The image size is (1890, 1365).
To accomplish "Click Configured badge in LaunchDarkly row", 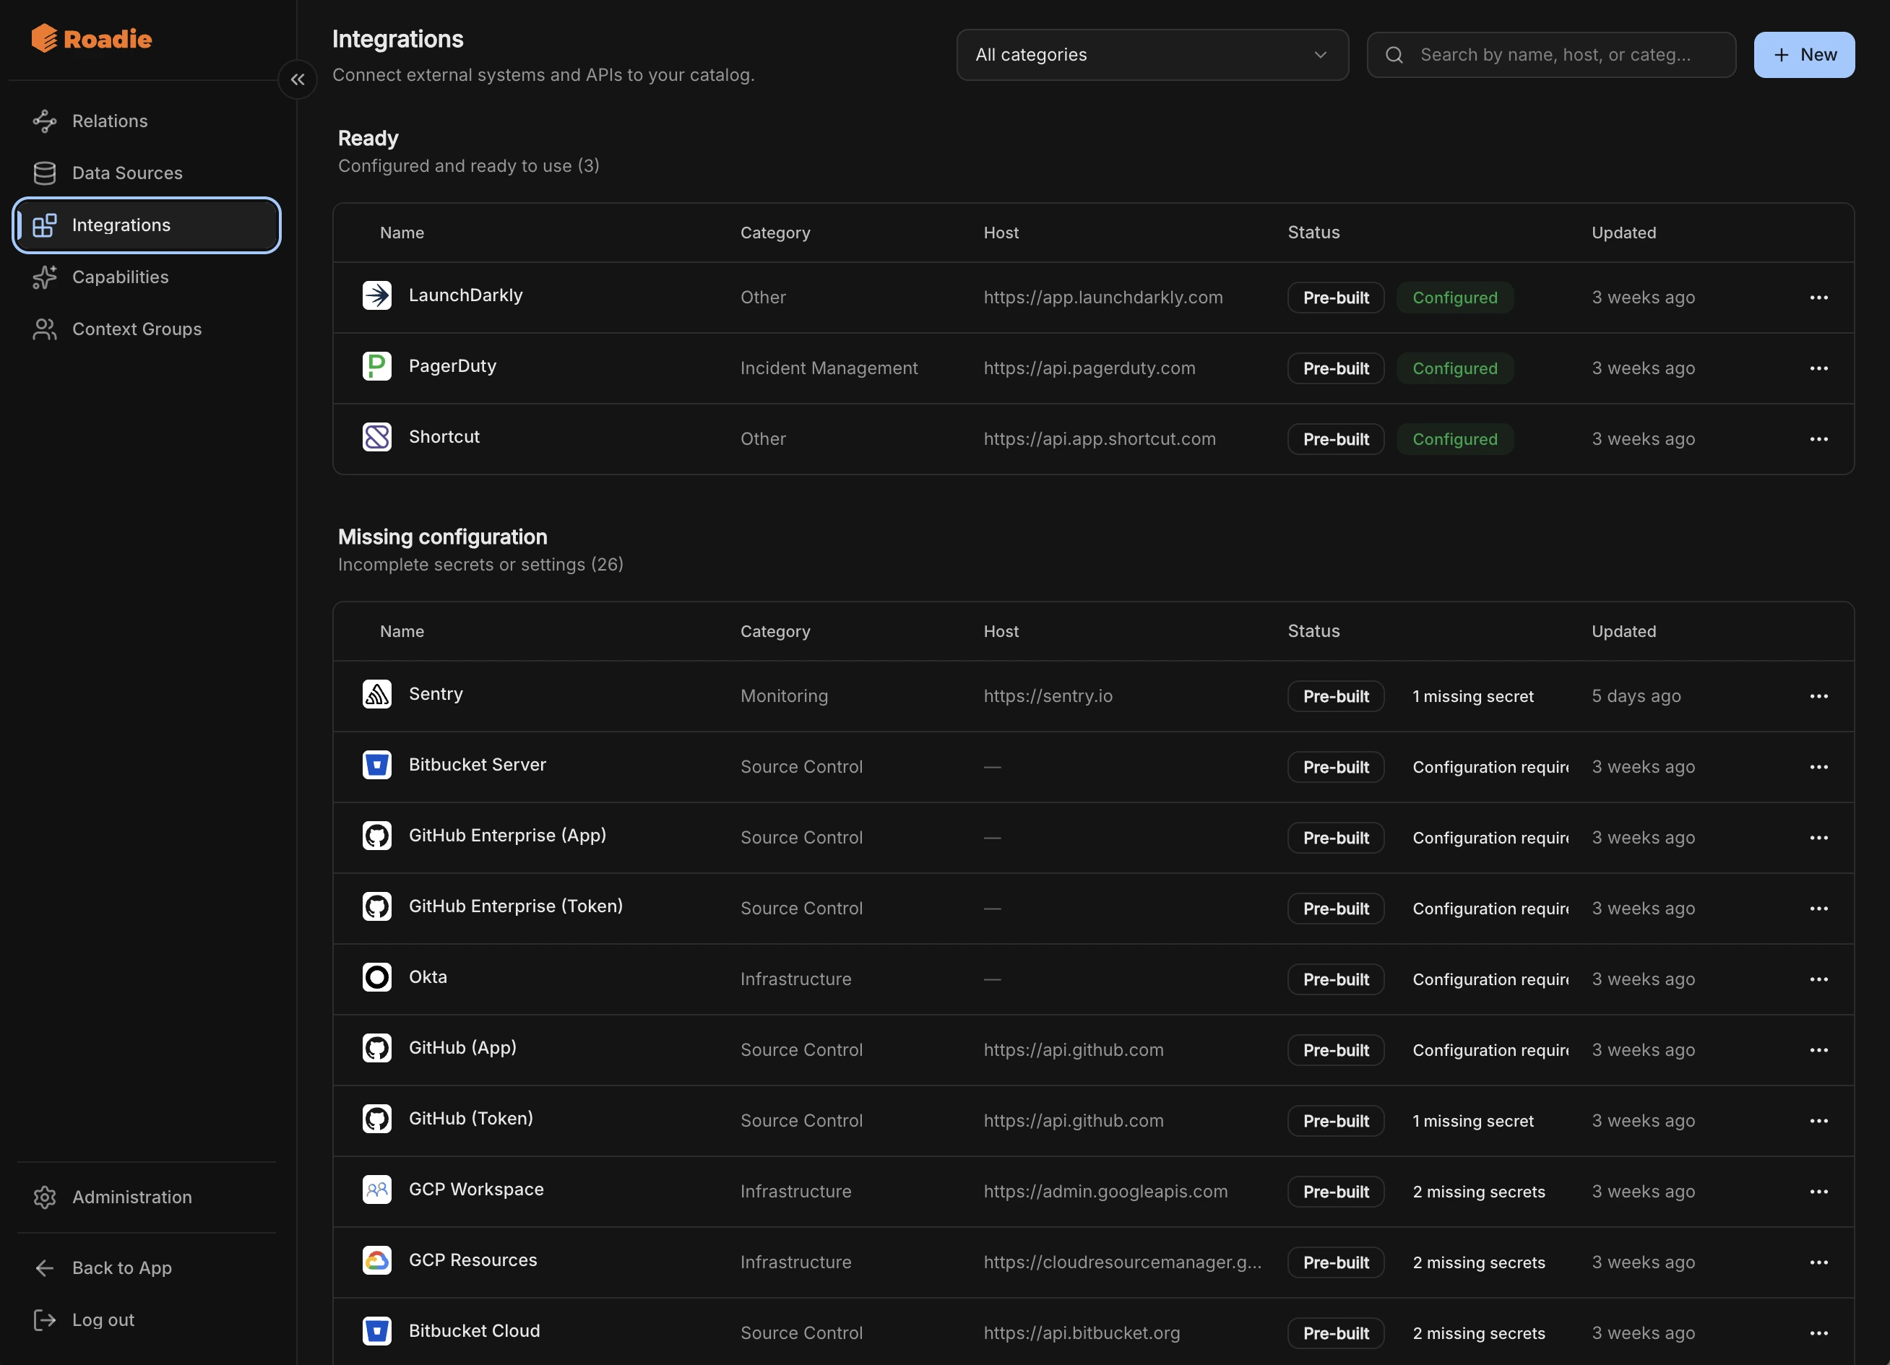I will (x=1454, y=298).
